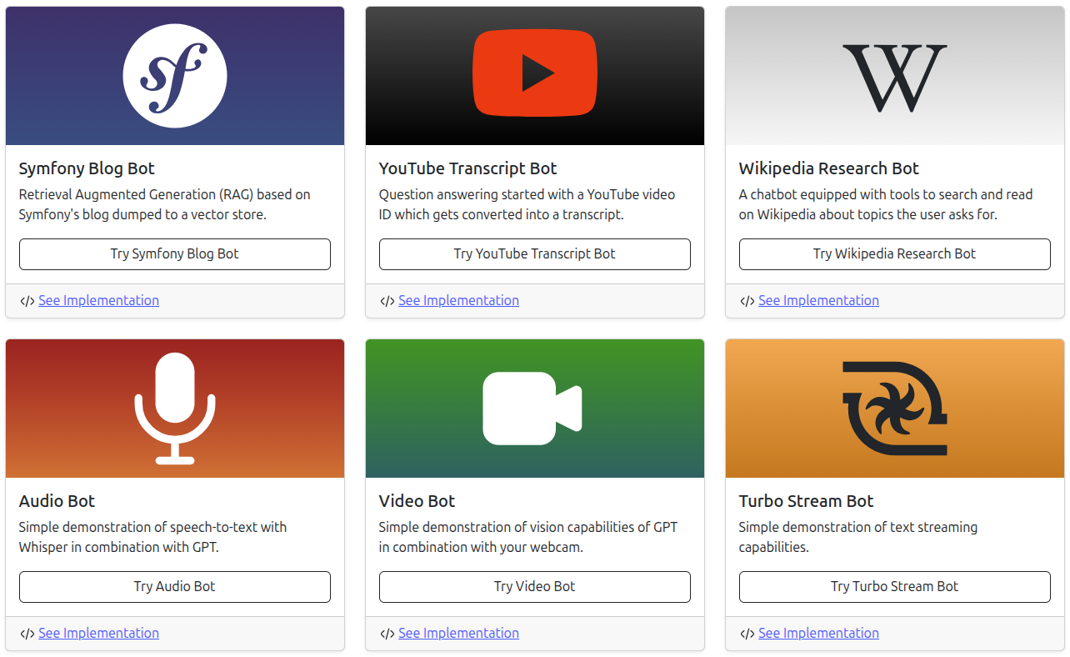1070x657 pixels.
Task: View See Implementation for Wikipedia Research Bot
Action: tap(818, 300)
